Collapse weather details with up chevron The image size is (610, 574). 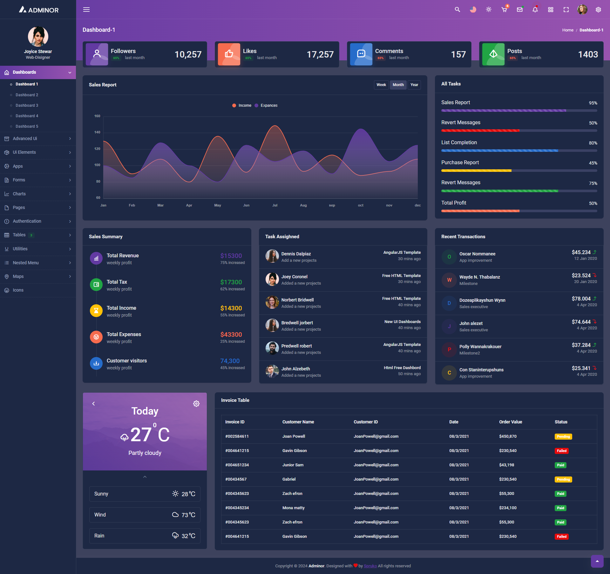(145, 477)
